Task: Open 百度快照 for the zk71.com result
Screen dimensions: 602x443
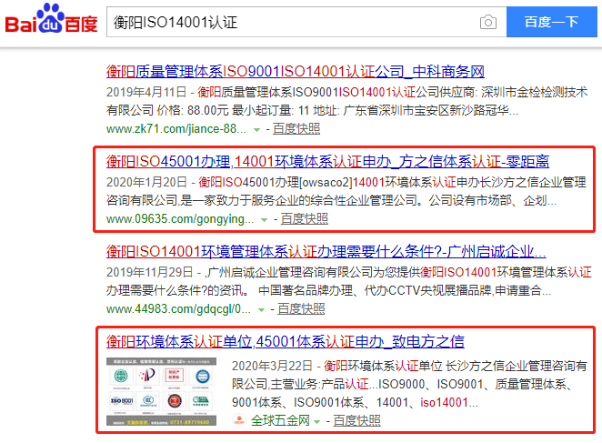Action: 296,129
